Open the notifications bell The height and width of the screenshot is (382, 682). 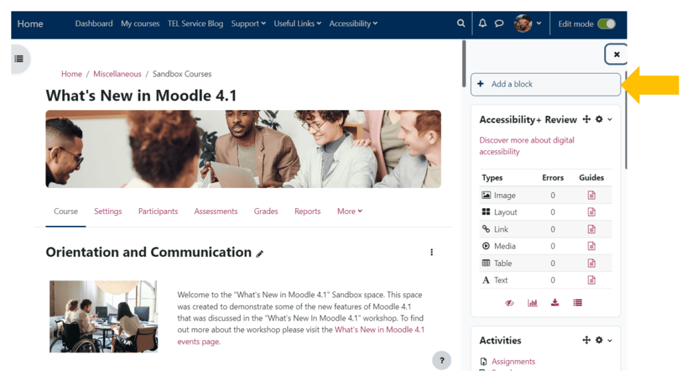[483, 23]
